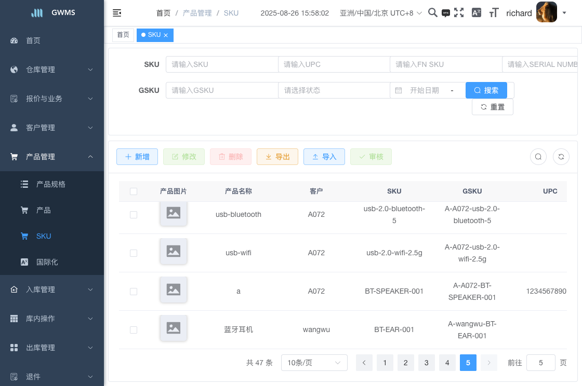Open the timezone 亚洲/中国/北京 dropdown
This screenshot has height=386, width=582.
(380, 13)
